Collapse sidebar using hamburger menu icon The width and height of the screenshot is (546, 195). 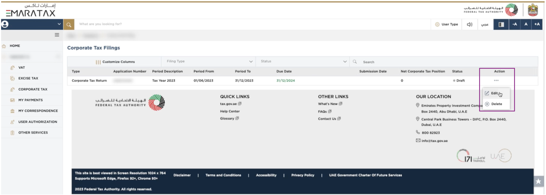pos(57,35)
